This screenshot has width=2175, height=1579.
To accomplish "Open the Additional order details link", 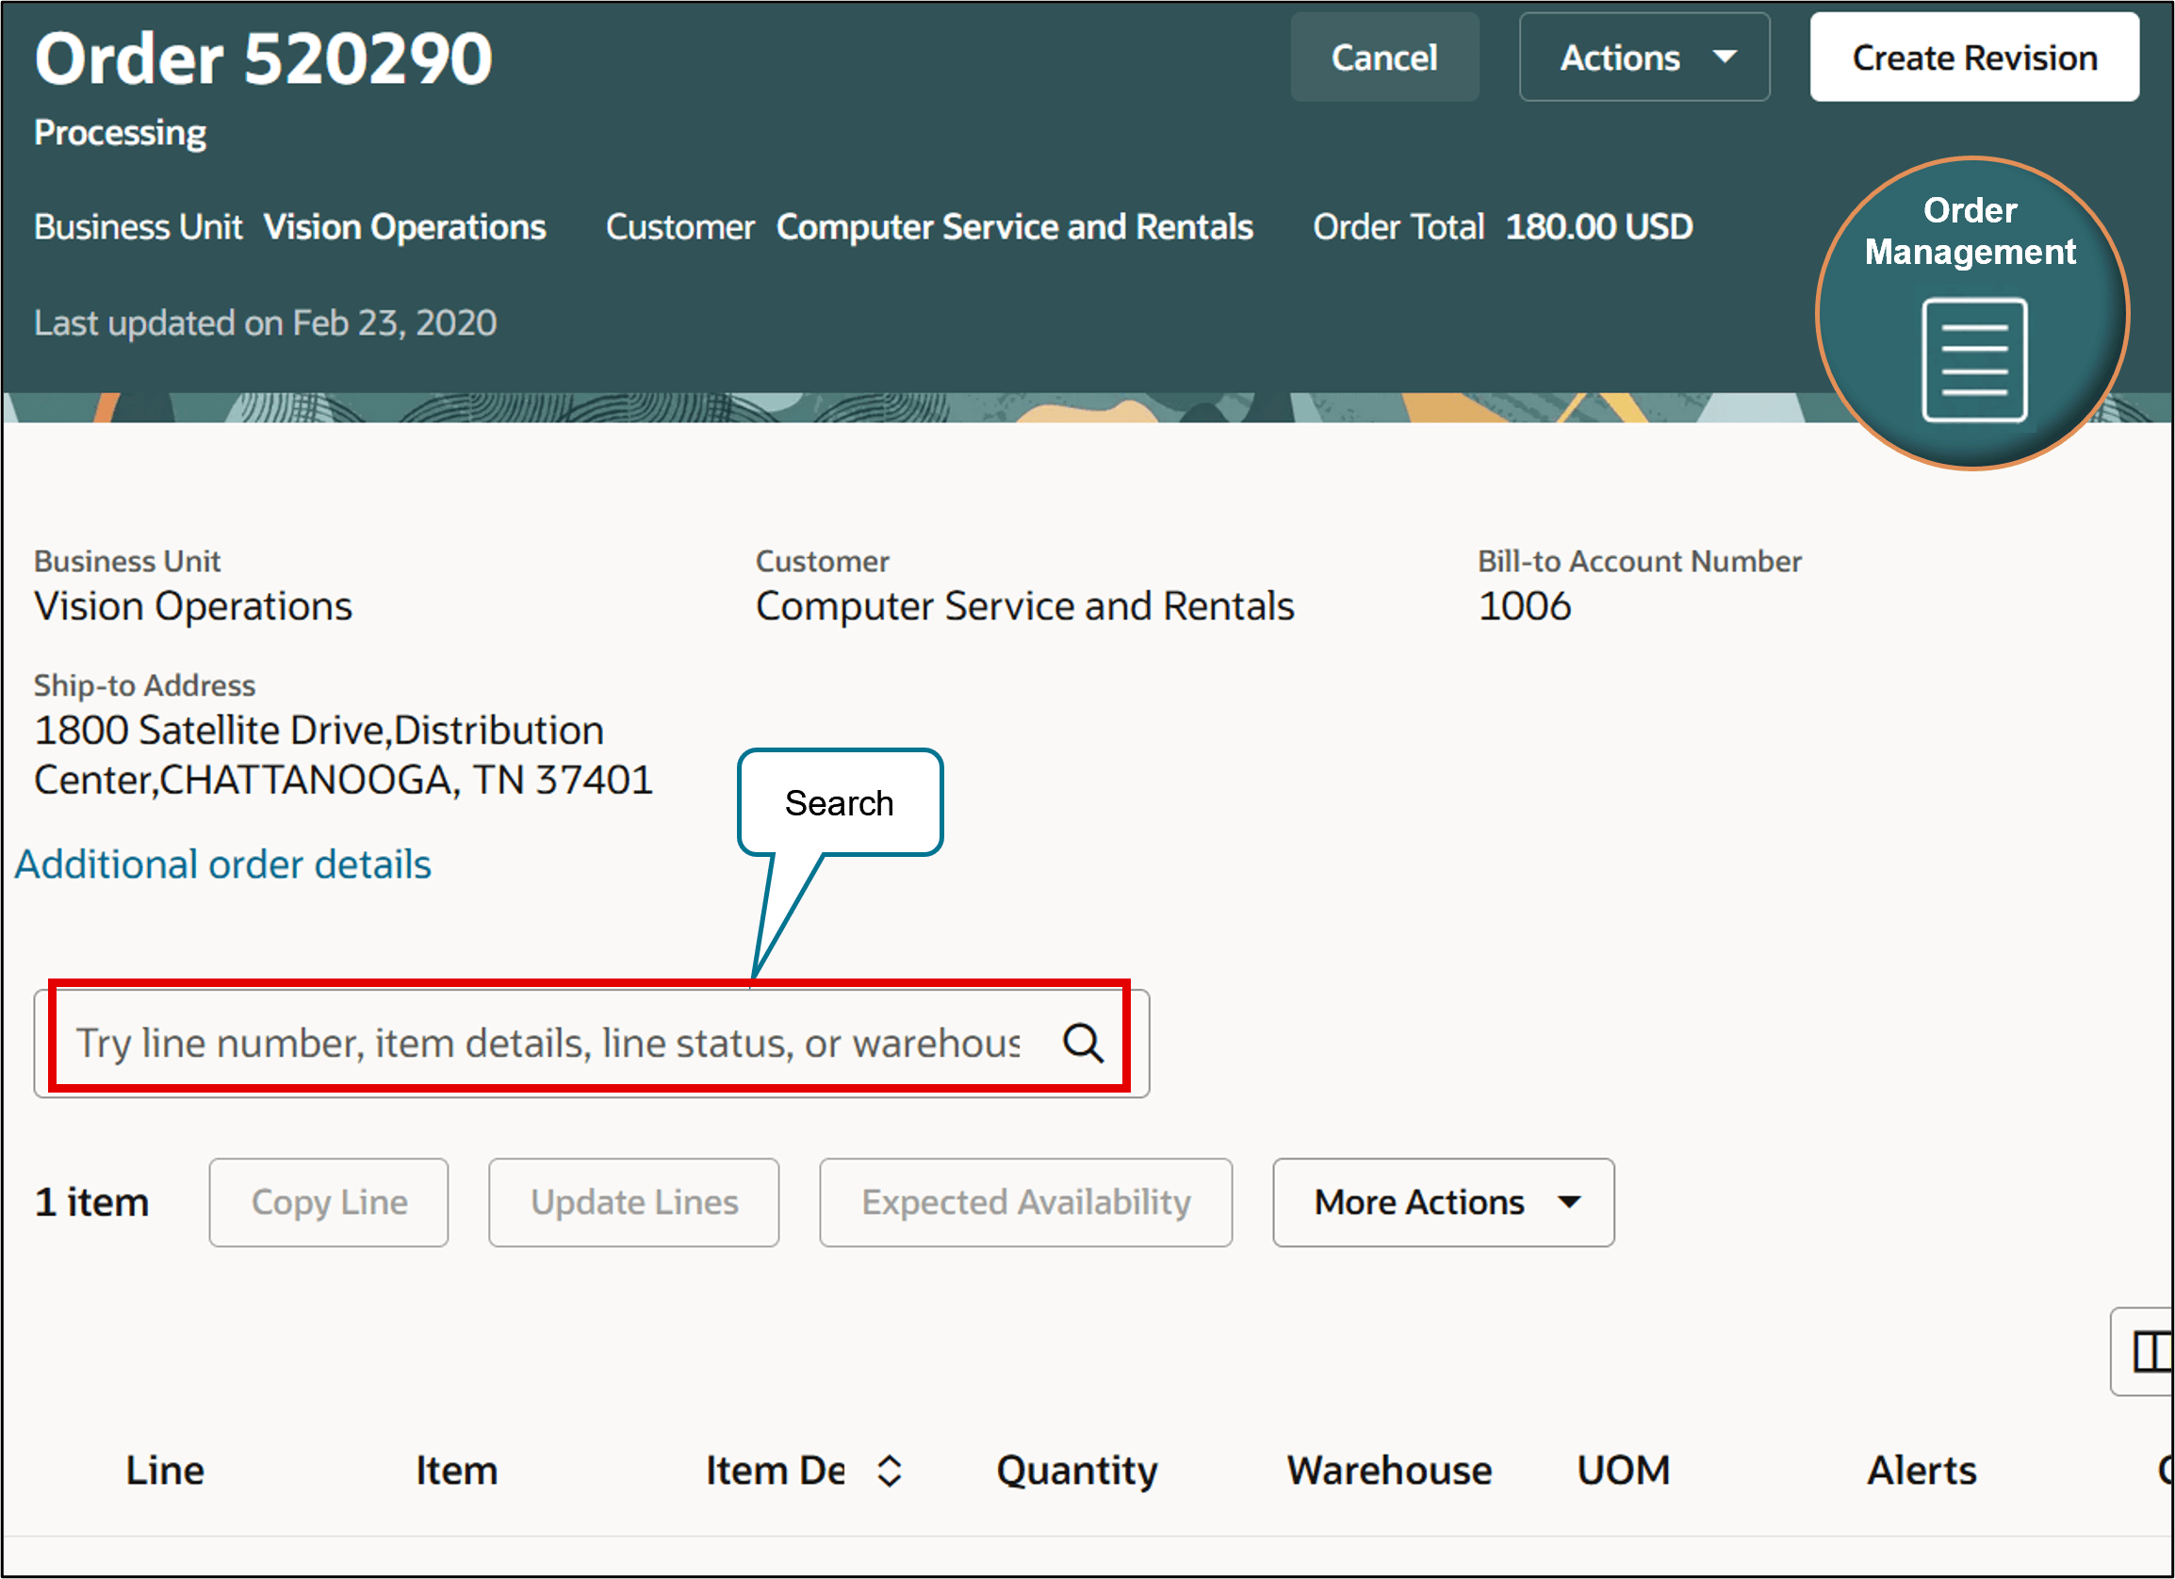I will click(x=222, y=864).
